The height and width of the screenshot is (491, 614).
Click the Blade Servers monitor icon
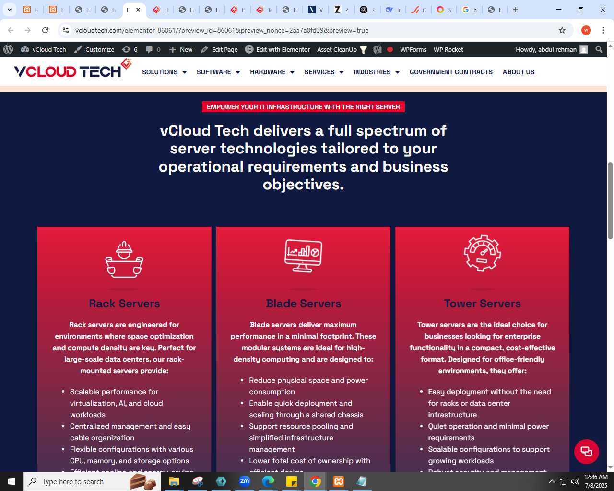click(303, 256)
